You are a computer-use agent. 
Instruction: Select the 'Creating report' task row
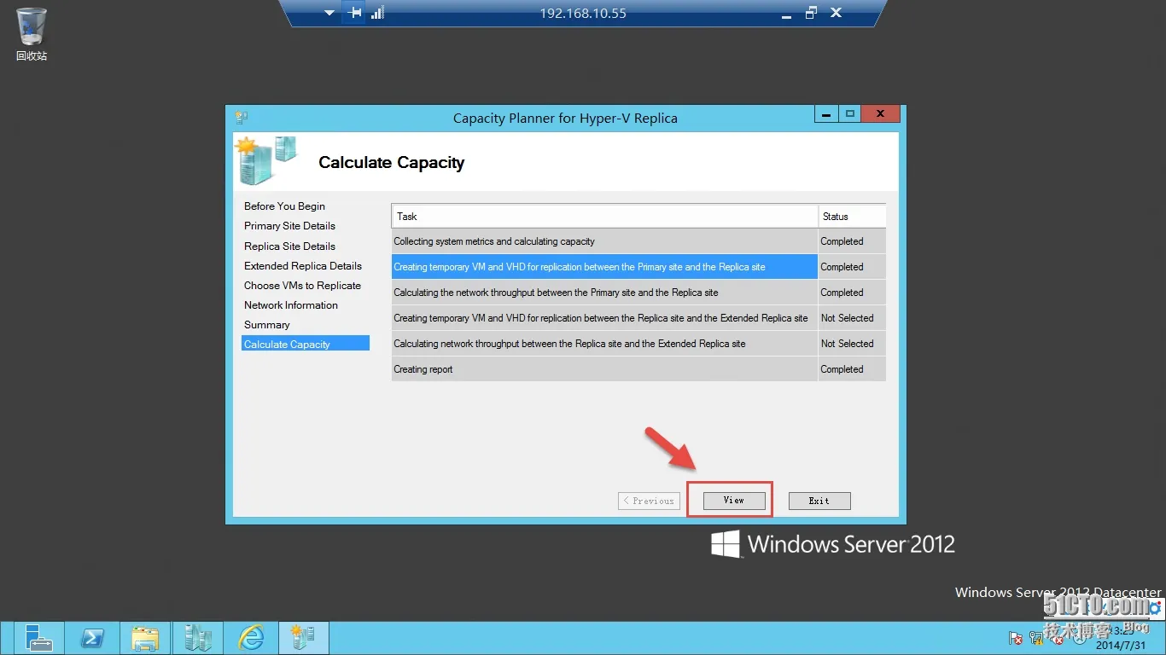click(638, 369)
